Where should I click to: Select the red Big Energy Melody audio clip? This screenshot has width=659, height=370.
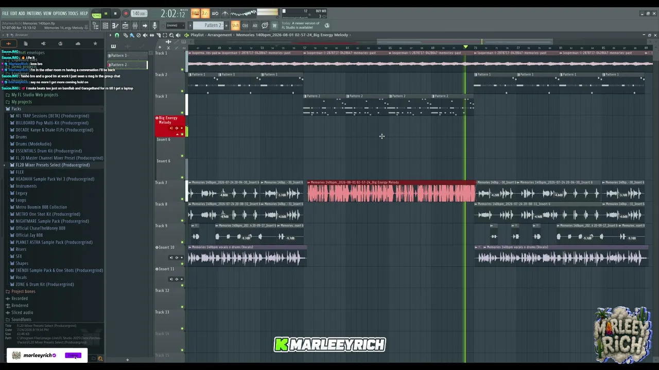(391, 191)
